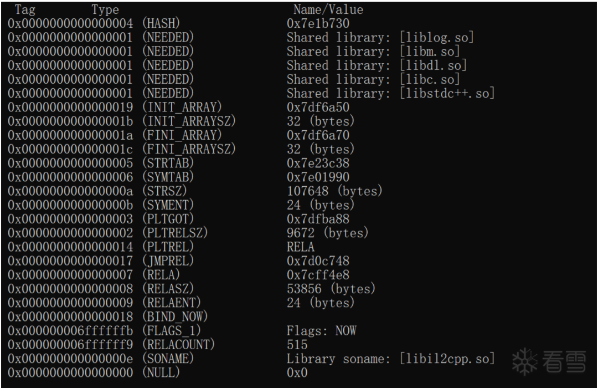
Task: Click the libdl.so shared library entry
Action: (377, 65)
